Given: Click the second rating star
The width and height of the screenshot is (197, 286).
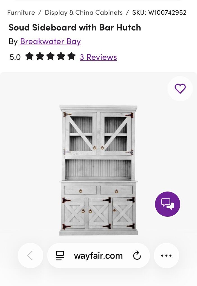Looking at the screenshot, I should pyautogui.click(x=40, y=56).
